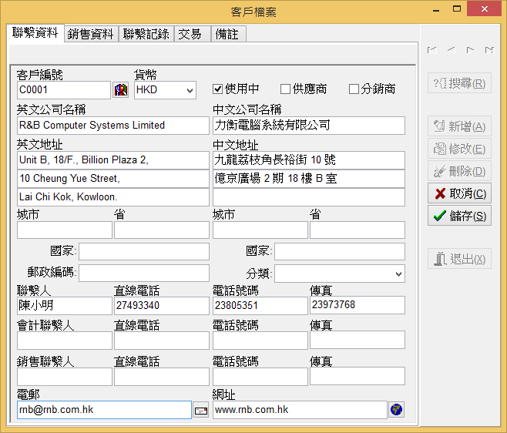Switch to the 聯繫資料 tab
The width and height of the screenshot is (507, 433).
pyautogui.click(x=35, y=33)
